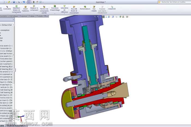
Task: Open the Défaut<Etat configuration dropdown
Action: pos(13,25)
